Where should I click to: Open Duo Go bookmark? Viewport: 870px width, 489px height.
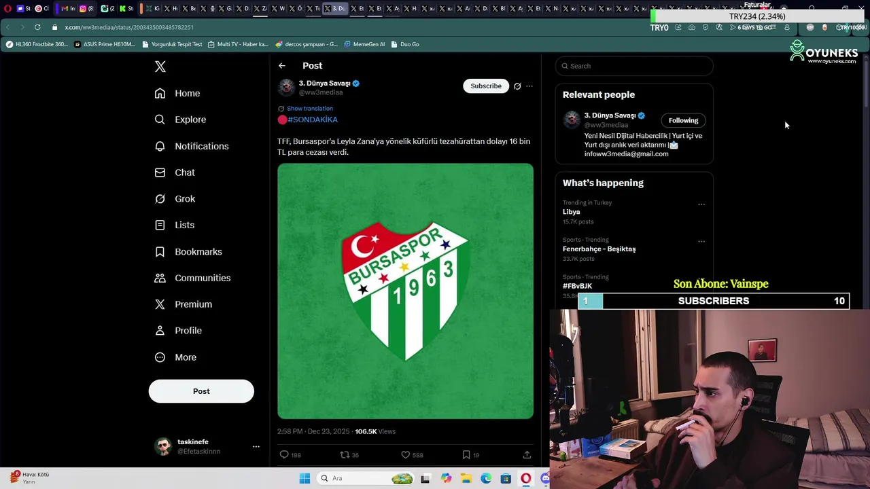404,44
